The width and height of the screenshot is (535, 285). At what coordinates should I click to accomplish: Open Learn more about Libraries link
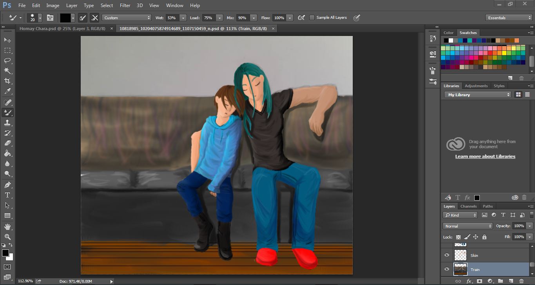(485, 156)
